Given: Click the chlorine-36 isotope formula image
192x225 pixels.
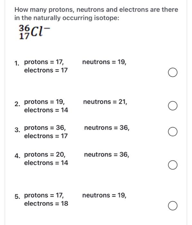Looking at the screenshot, I should (x=35, y=32).
